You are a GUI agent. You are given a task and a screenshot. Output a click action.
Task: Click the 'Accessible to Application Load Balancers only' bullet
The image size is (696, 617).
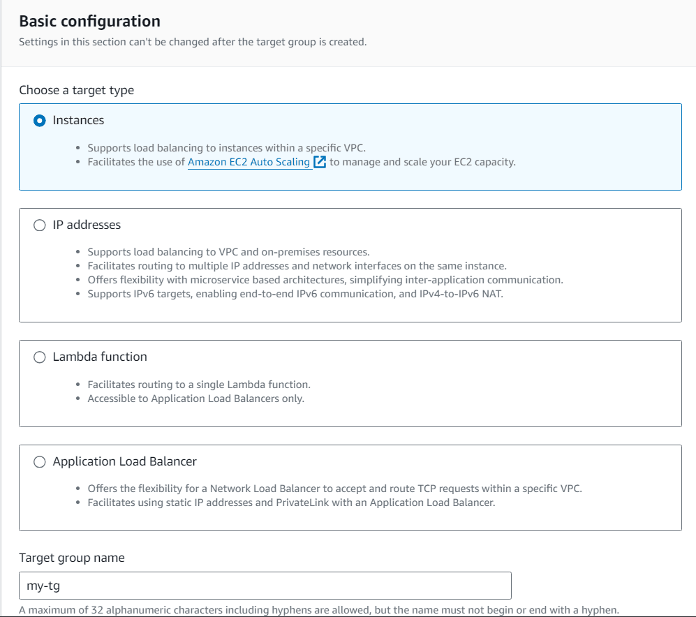point(196,399)
